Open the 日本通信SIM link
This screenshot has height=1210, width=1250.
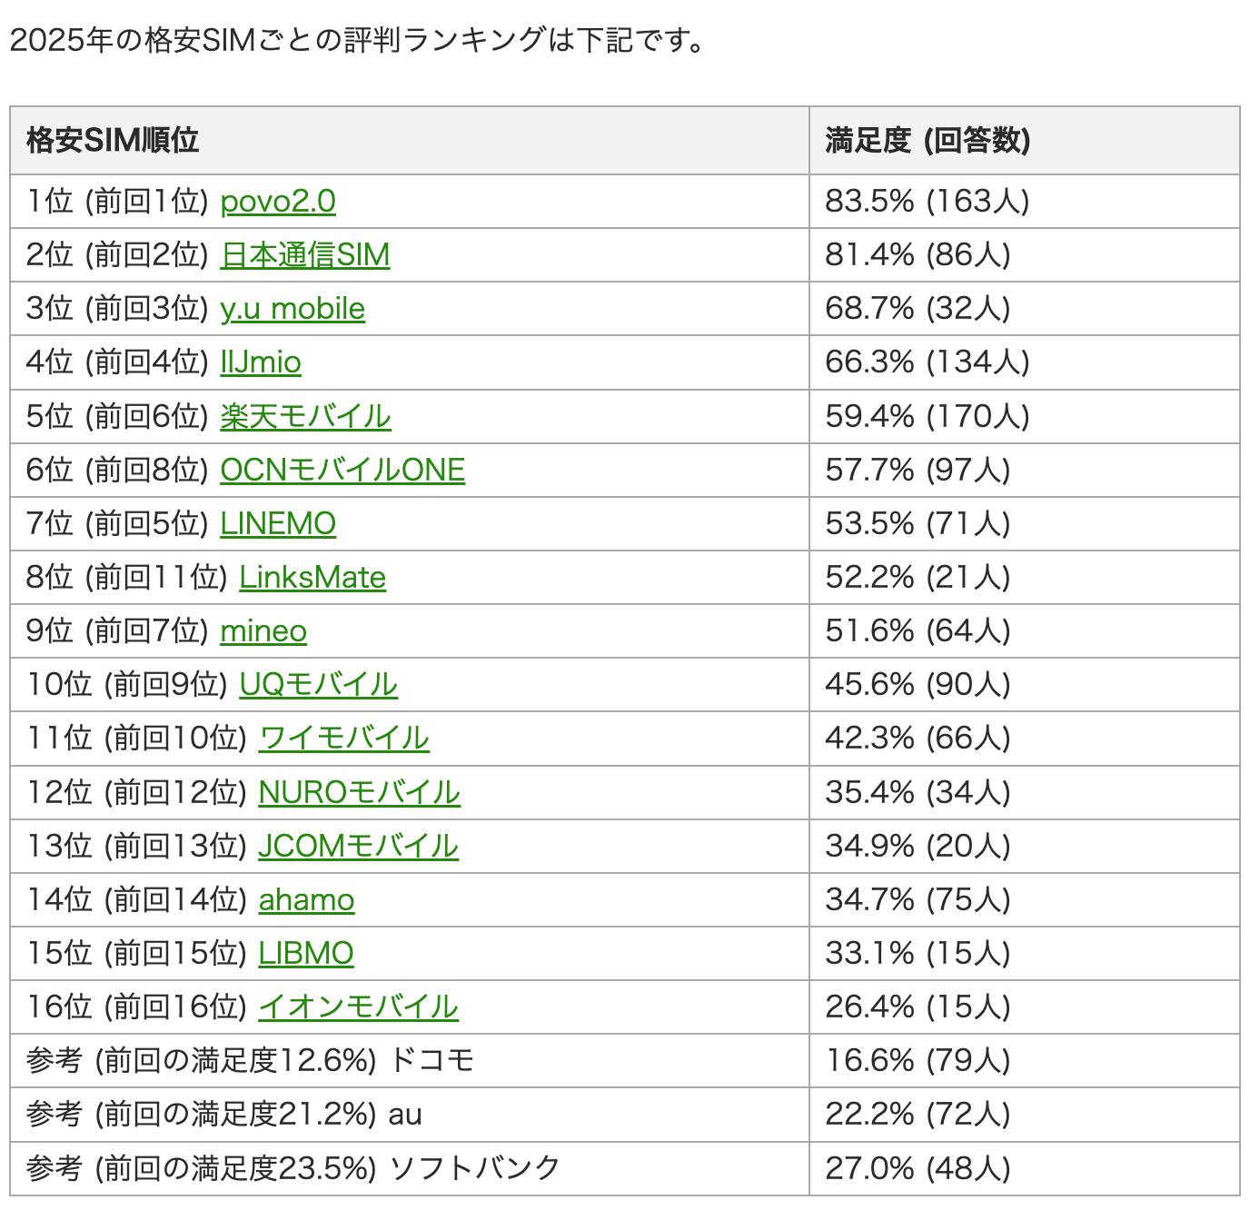coord(305,254)
